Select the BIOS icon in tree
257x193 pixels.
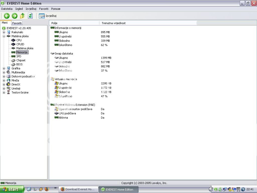pos(13,64)
